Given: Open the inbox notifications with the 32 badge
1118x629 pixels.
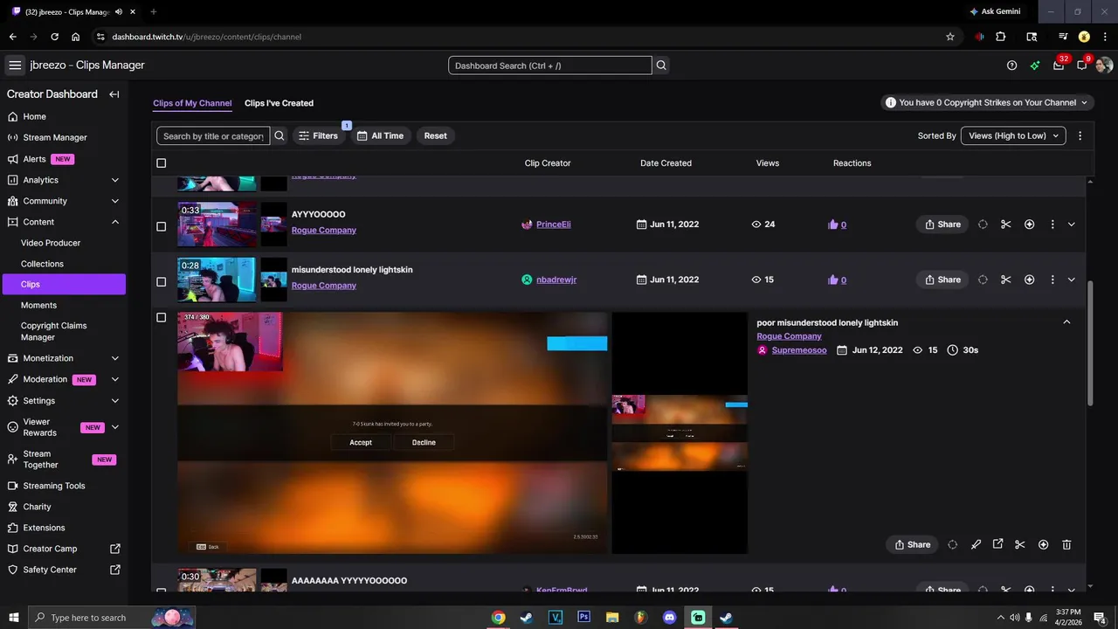Looking at the screenshot, I should tap(1059, 66).
